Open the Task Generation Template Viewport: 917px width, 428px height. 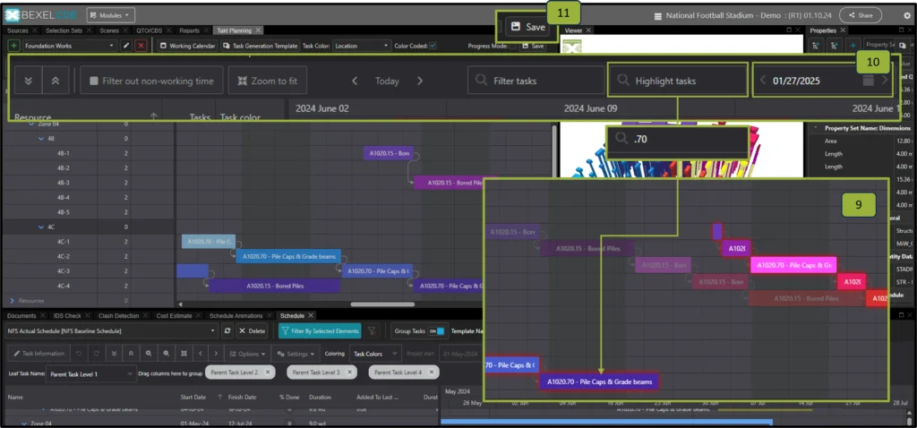coord(261,46)
